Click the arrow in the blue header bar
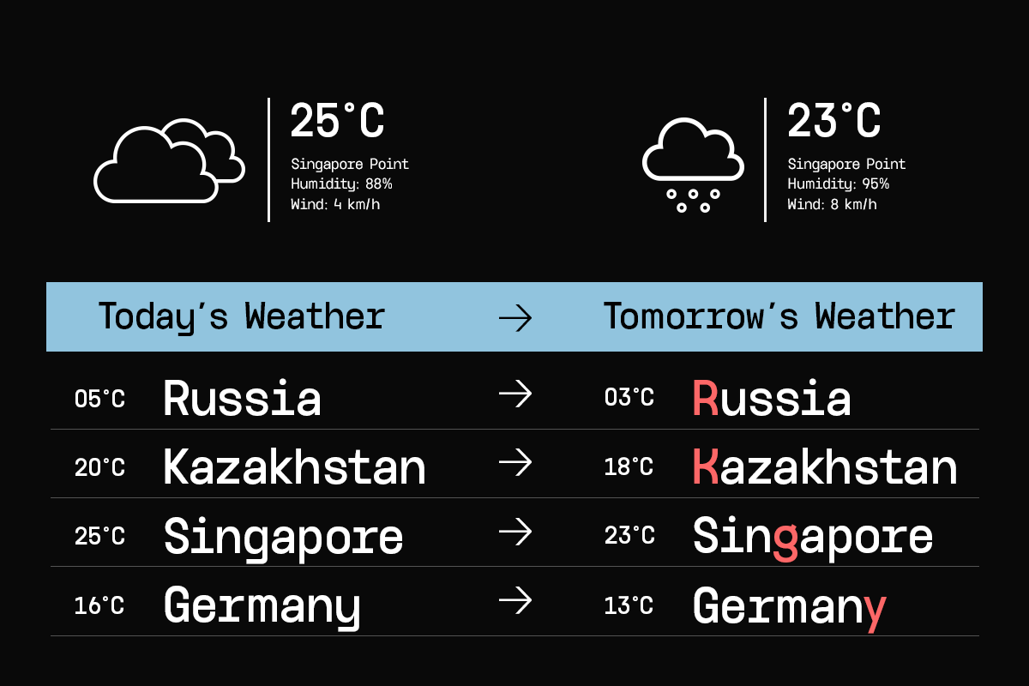This screenshot has width=1029, height=686. pos(515,318)
